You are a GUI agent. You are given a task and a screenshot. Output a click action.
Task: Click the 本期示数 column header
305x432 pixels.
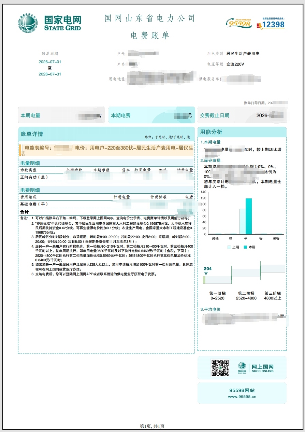tap(101, 170)
